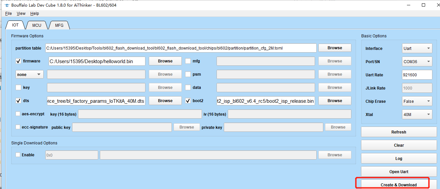Click the Refresh button

click(399, 132)
